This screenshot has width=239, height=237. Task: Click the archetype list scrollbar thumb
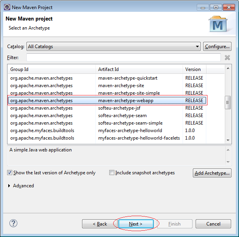tap(228, 103)
